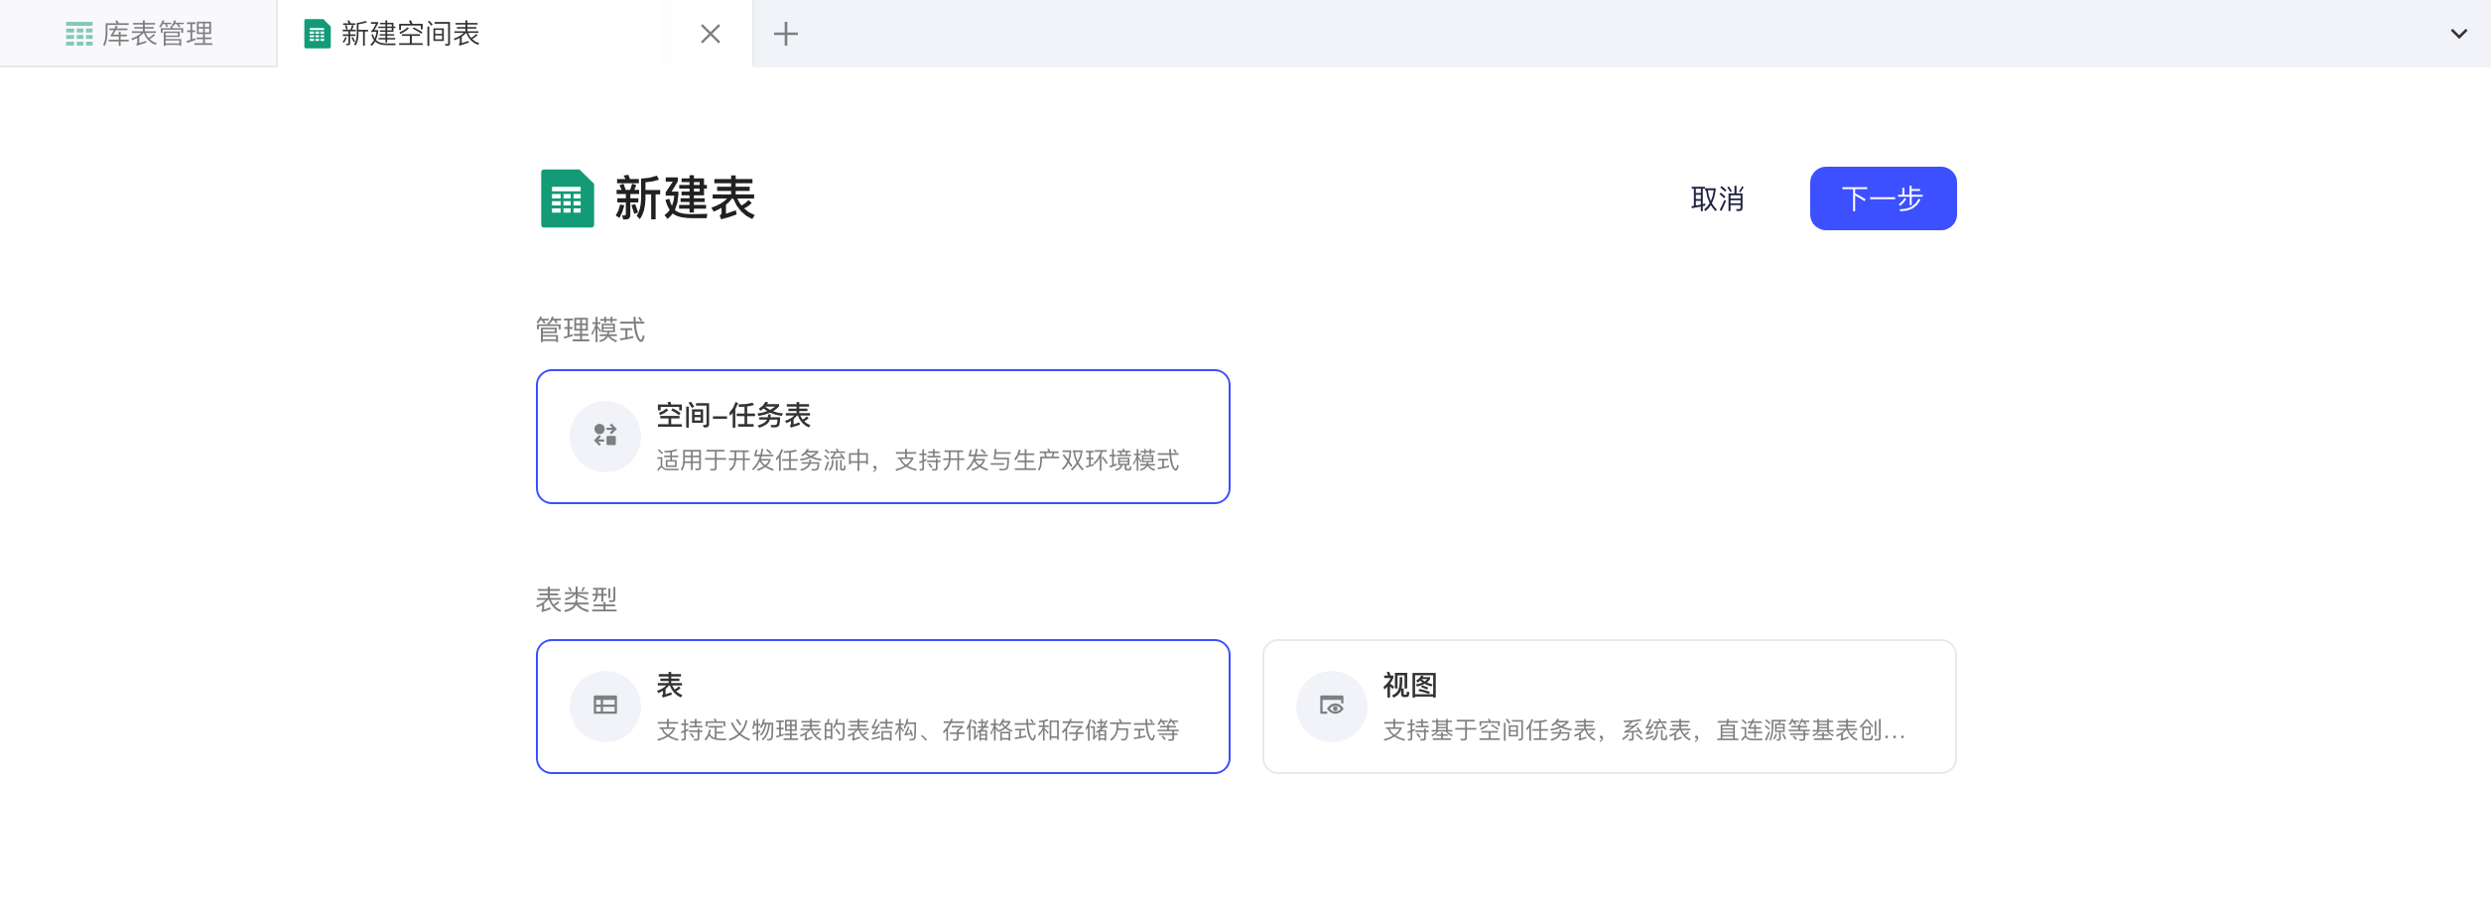Open a new tab with plus icon
The image size is (2491, 913).
coord(786,34)
